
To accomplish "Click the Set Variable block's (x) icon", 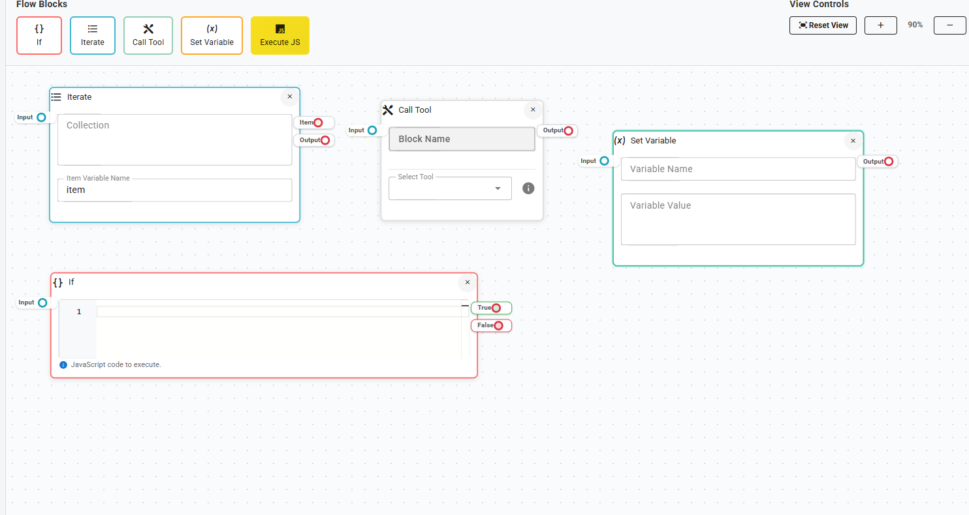I will [620, 140].
